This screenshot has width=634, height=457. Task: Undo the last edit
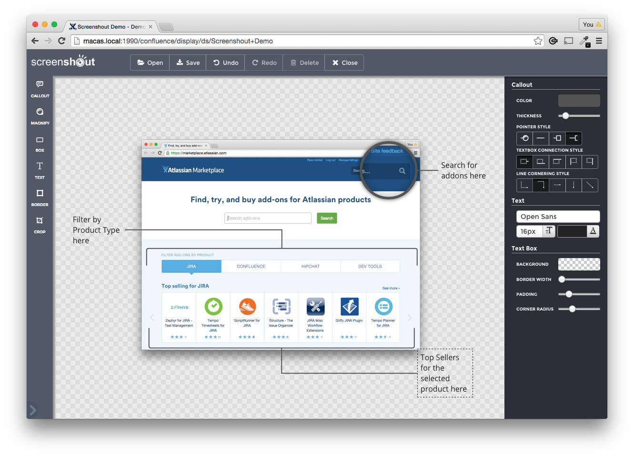pyautogui.click(x=226, y=62)
